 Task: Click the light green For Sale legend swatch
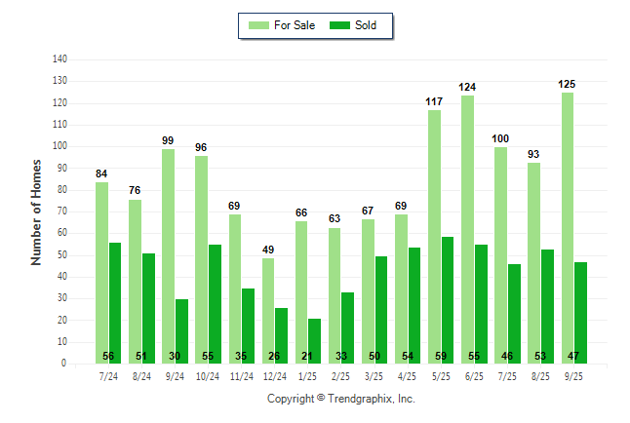point(260,25)
